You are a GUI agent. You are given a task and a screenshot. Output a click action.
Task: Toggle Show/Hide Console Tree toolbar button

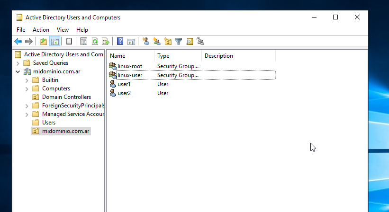coord(55,41)
